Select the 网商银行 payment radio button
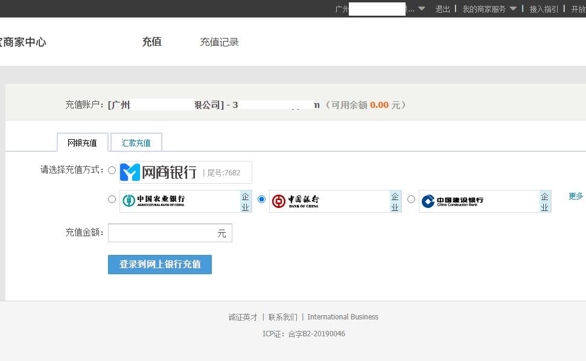The height and width of the screenshot is (361, 586). coord(112,171)
